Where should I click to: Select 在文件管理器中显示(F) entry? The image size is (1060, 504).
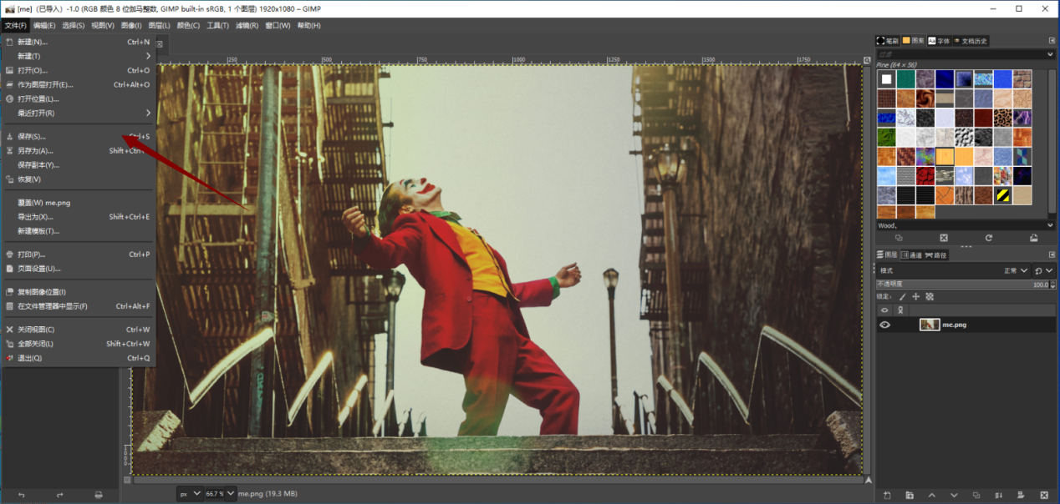tap(78, 305)
